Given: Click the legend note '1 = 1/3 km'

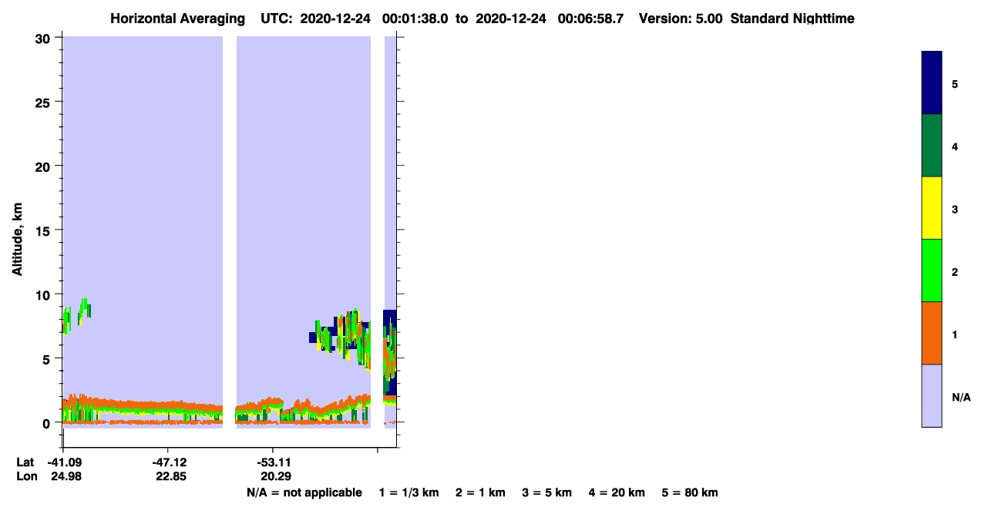Looking at the screenshot, I should click(411, 493).
